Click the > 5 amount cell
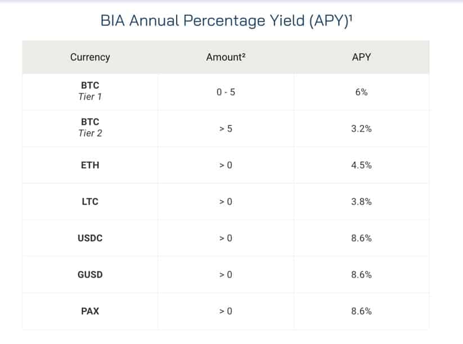The image size is (463, 344). (226, 129)
